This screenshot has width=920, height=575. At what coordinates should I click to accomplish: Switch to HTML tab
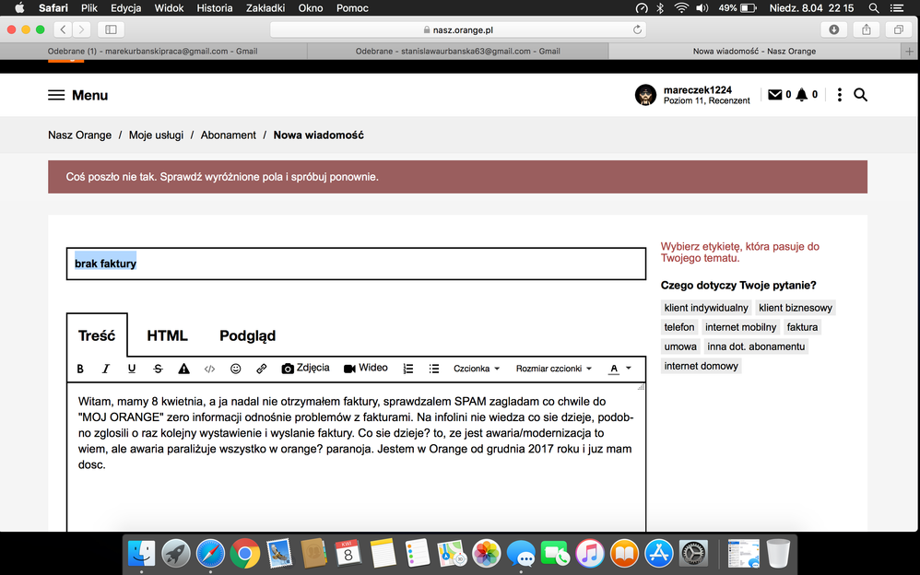167,335
